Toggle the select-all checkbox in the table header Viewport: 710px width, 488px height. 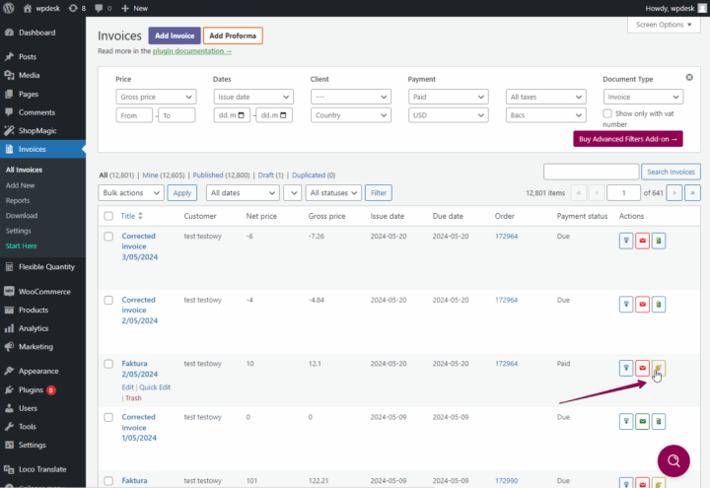click(x=108, y=216)
